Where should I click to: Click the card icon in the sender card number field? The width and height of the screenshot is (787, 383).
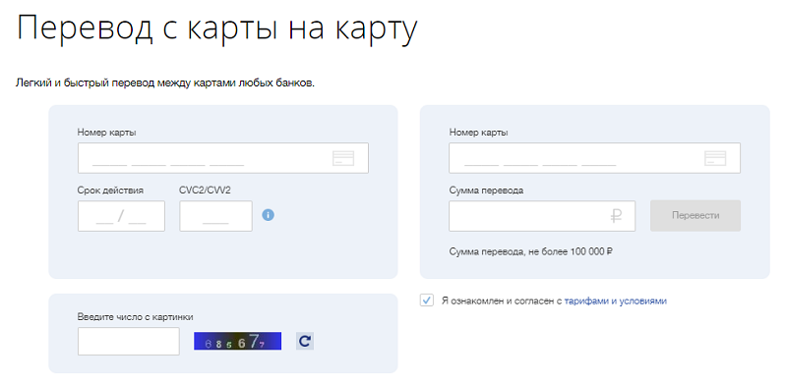coord(343,158)
